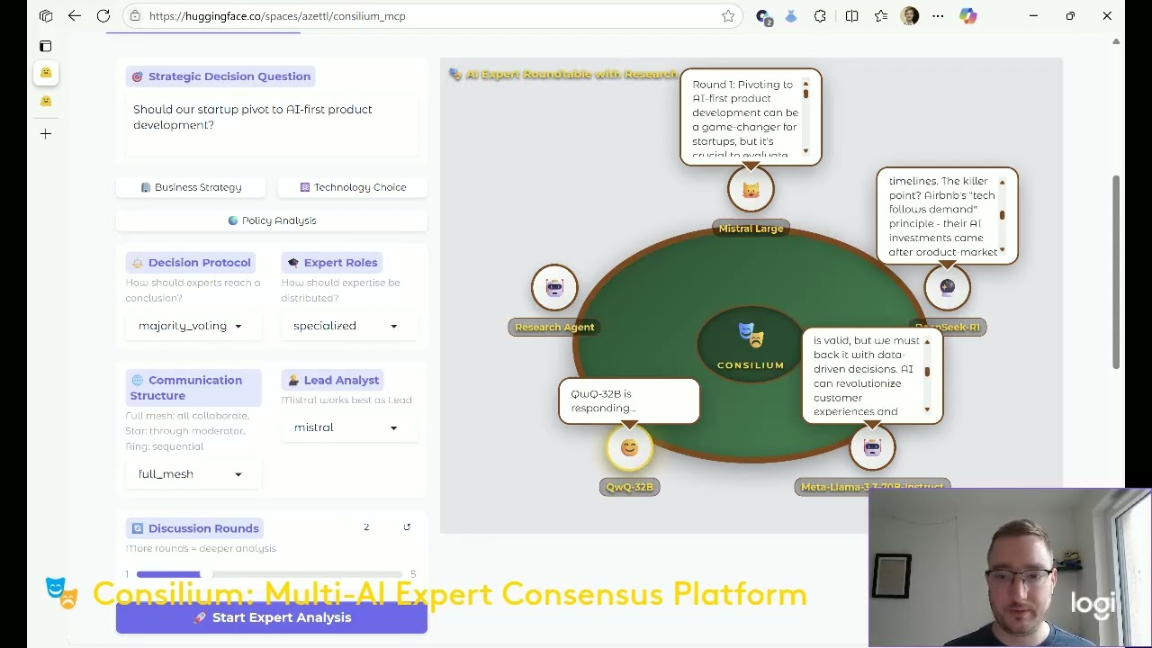This screenshot has width=1152, height=648.
Task: Click the strategic decision question text box
Action: coord(272,124)
